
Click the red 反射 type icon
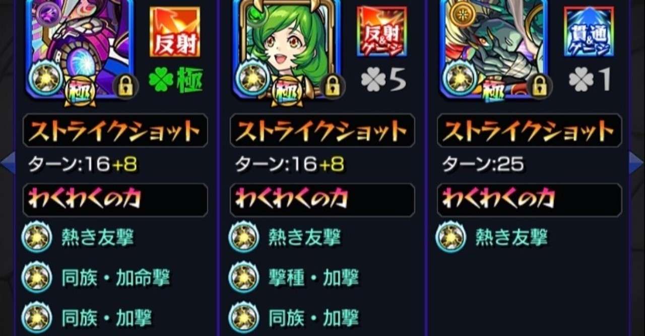[175, 32]
